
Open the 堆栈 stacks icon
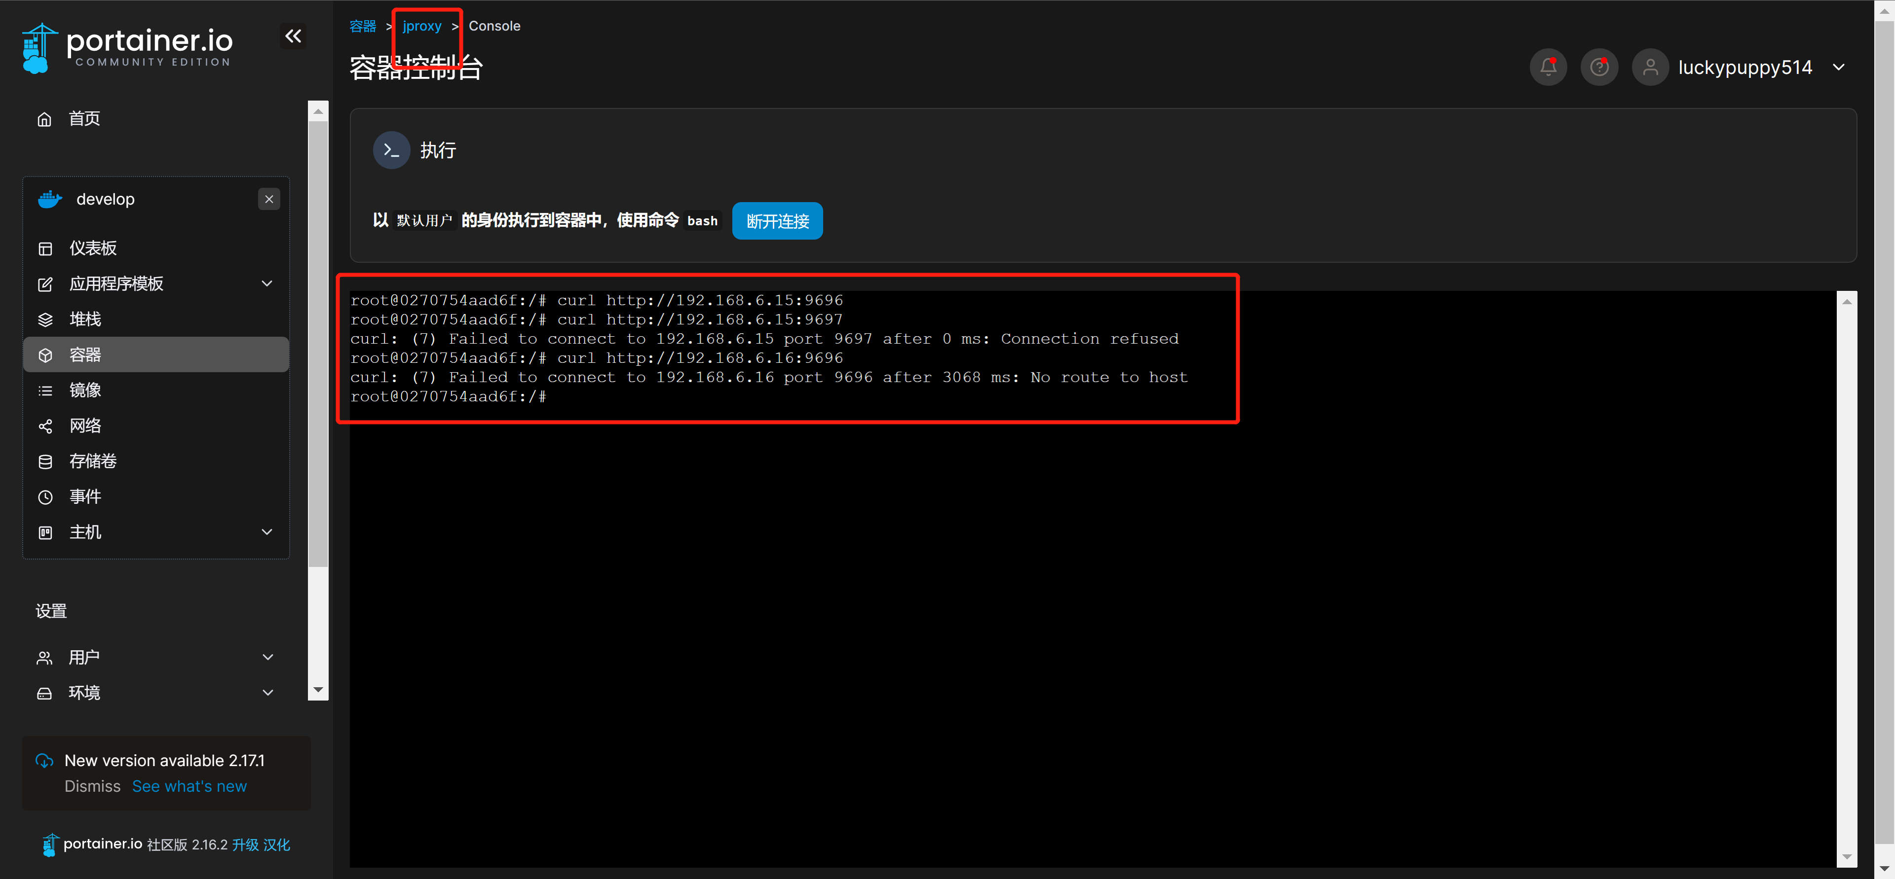click(x=45, y=319)
